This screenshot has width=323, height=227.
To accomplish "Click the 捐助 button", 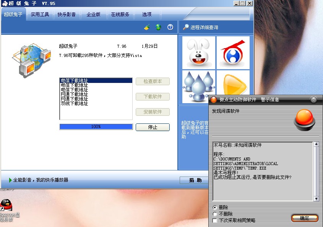I will pos(194,180).
